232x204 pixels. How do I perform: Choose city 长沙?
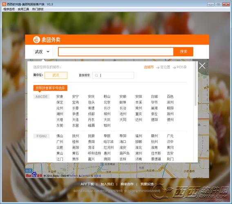(107, 108)
